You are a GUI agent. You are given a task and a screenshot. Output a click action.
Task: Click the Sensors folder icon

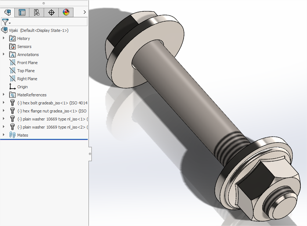12,47
